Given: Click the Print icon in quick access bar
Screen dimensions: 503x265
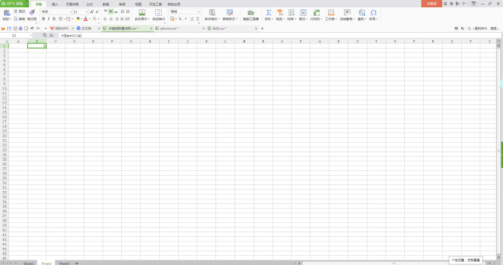Looking at the screenshot, I should pos(20,29).
